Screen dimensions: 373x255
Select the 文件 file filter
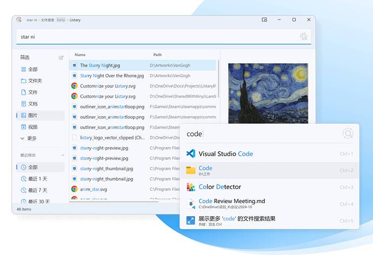point(41,92)
